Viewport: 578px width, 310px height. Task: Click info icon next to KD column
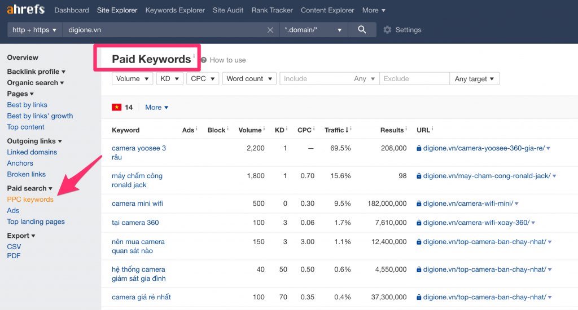click(x=286, y=129)
